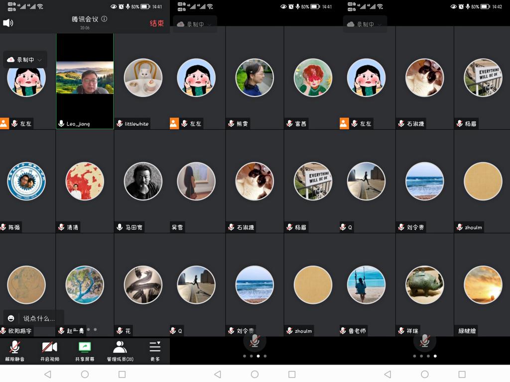Toggle 开启视频 to turn on the camera
Screen dimensions: 510x382
(x=49, y=347)
